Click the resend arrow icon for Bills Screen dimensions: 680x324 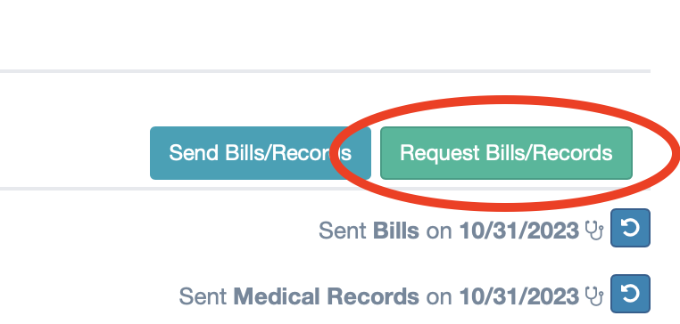point(630,228)
